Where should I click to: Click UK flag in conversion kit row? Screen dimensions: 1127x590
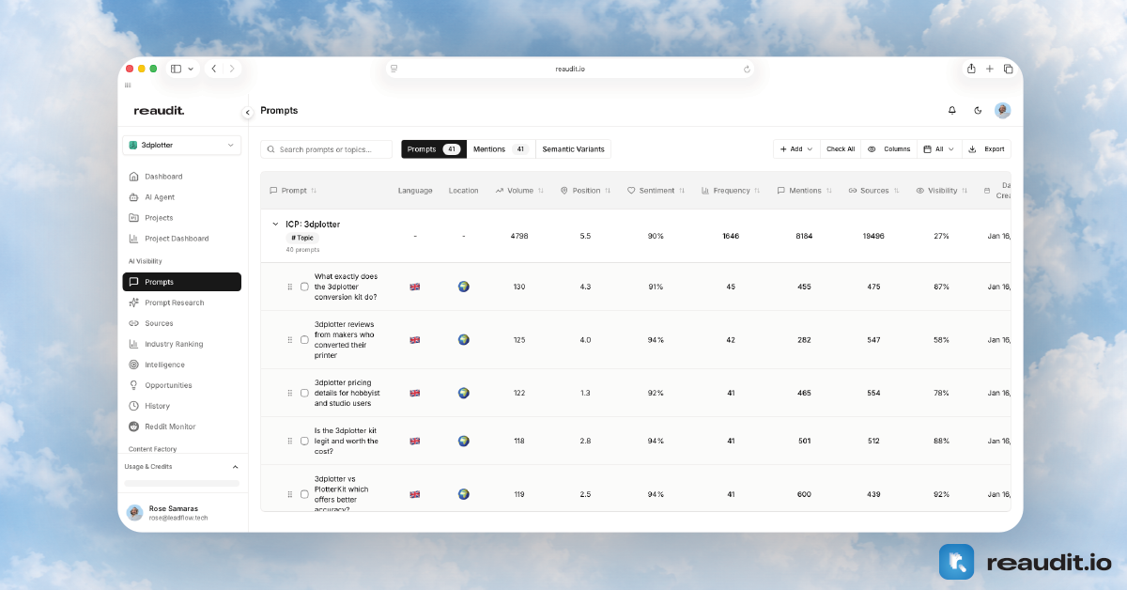point(415,287)
